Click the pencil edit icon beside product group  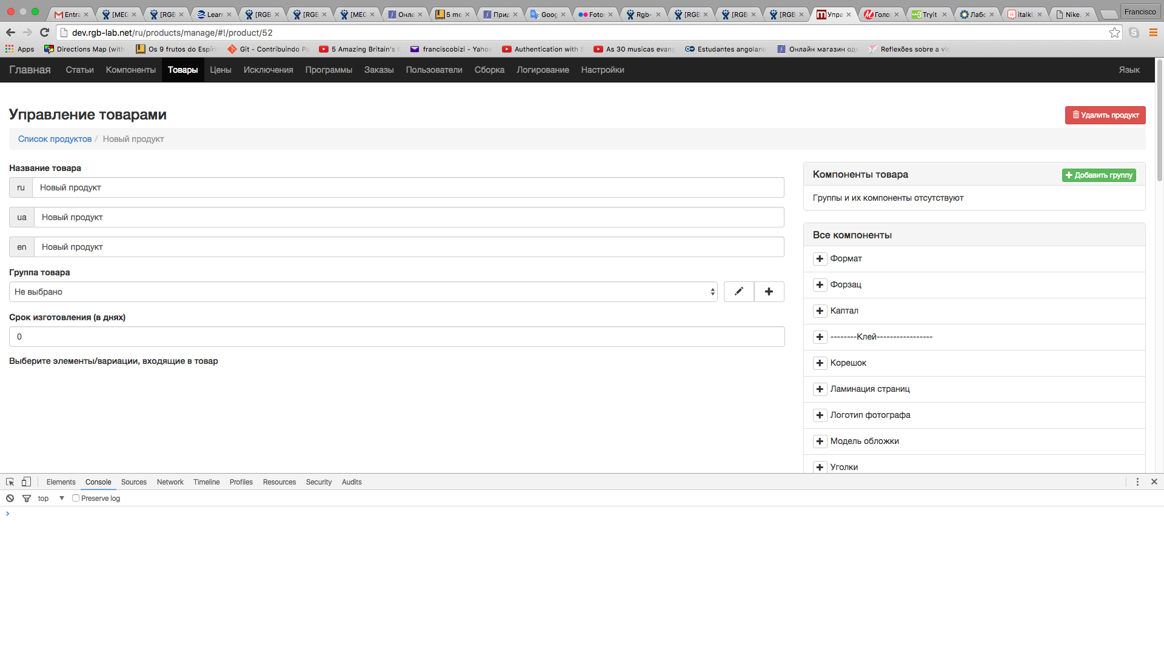pyautogui.click(x=738, y=292)
